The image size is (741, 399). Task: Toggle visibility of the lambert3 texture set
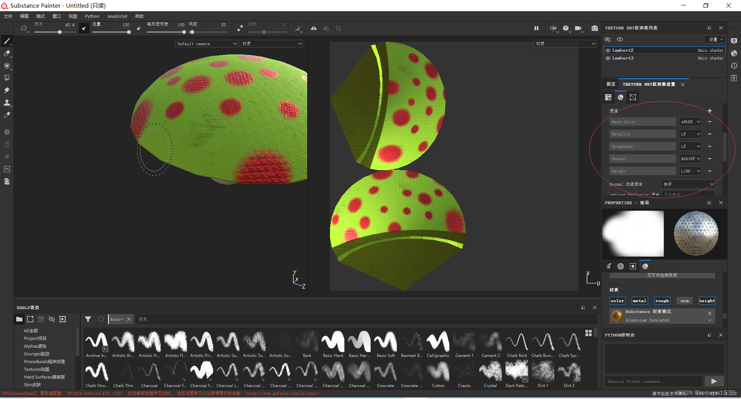click(x=607, y=58)
